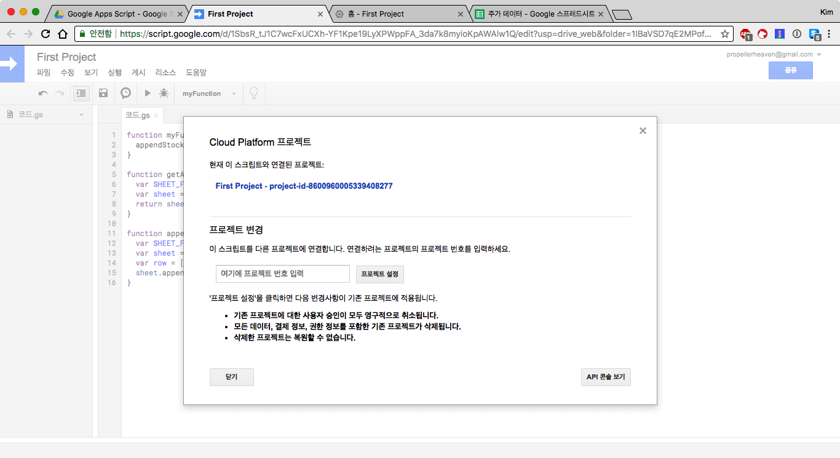840x458 pixels.
Task: Expand the 코드.gs file options arrow
Action: 81,114
